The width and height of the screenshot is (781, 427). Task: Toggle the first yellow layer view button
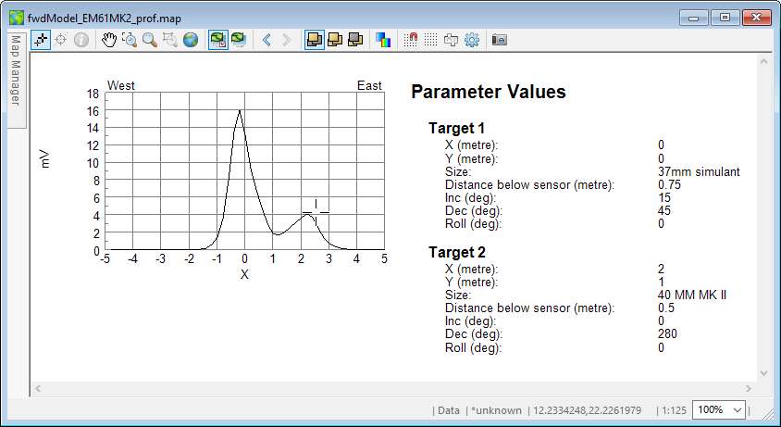pos(315,40)
